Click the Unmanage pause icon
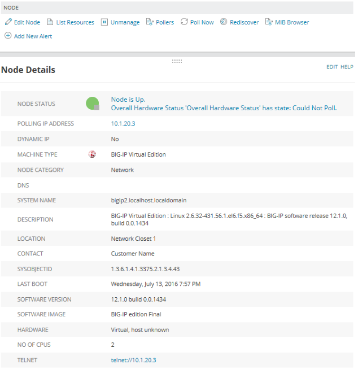 tap(104, 22)
